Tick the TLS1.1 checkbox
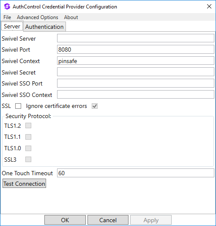Image resolution: width=216 pixels, height=226 pixels. point(28,137)
